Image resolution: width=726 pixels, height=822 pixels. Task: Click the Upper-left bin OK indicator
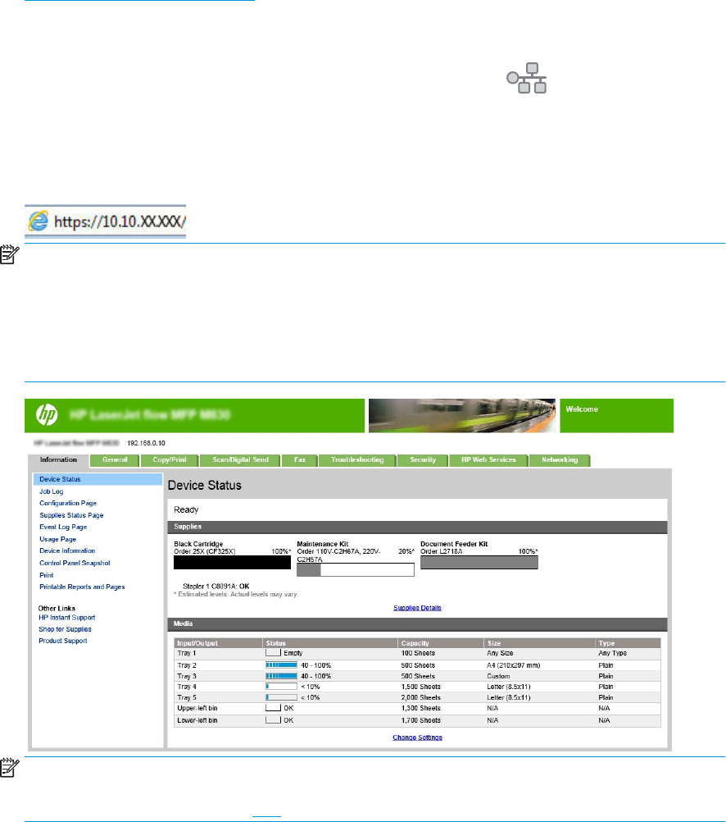click(x=274, y=708)
